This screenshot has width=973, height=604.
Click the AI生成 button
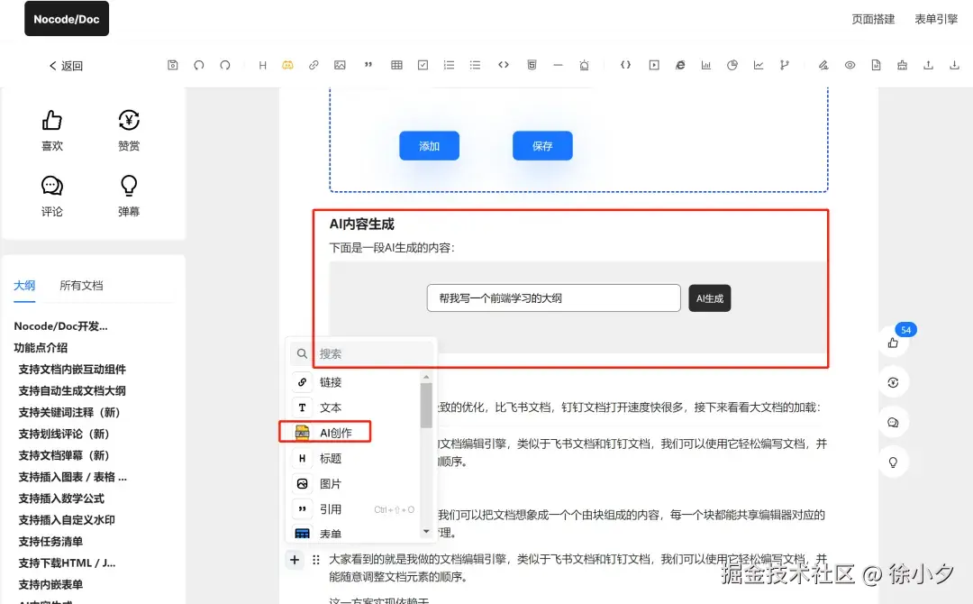pos(710,298)
